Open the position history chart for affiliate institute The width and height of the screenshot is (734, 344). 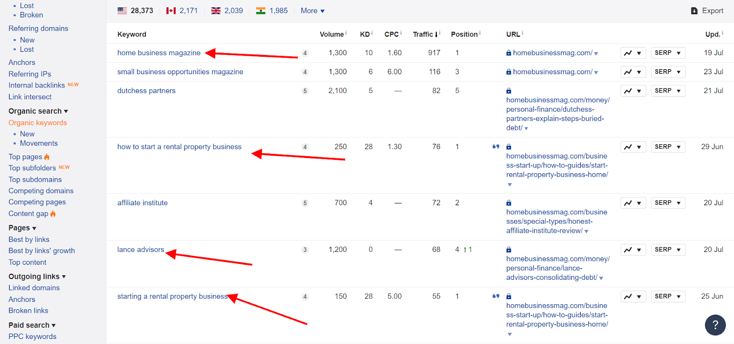coord(634,203)
